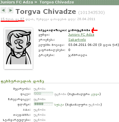Click 'მეკარეობა' goalkeeping skill label
The height and width of the screenshot is (122, 119).
22,89
